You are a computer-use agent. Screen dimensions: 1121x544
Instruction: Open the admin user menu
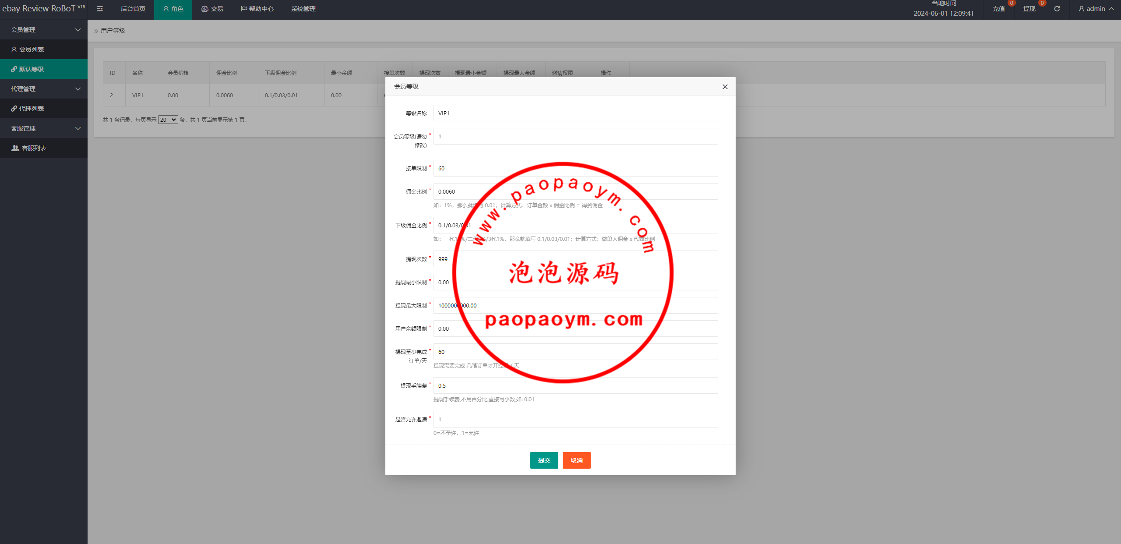1096,9
